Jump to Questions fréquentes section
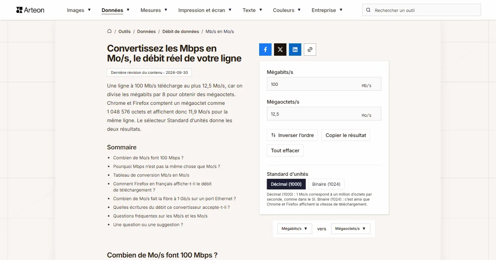Image resolution: width=496 pixels, height=260 pixels. pos(160,216)
